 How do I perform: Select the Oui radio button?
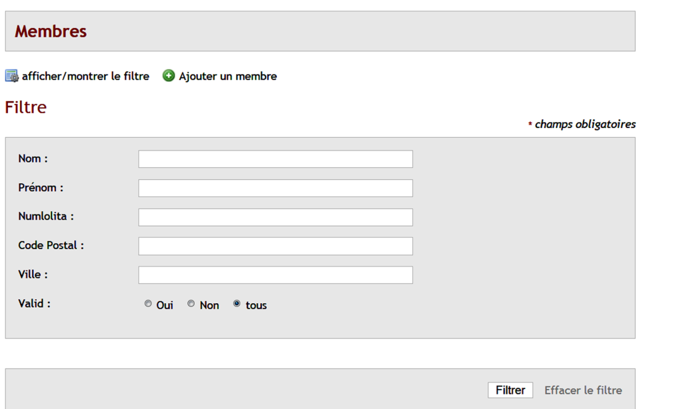click(x=148, y=304)
